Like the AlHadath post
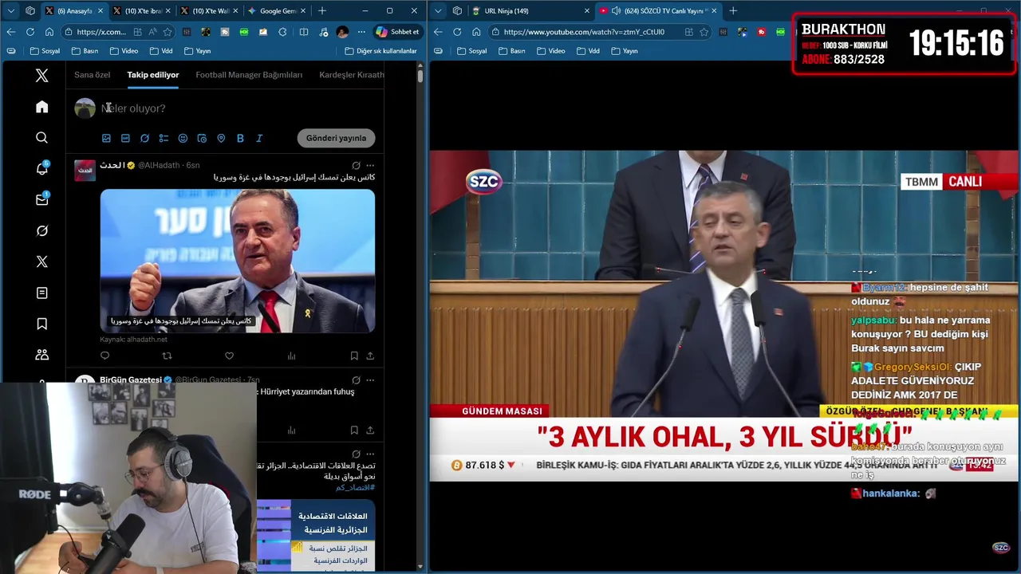Image resolution: width=1021 pixels, height=574 pixels. coord(229,356)
